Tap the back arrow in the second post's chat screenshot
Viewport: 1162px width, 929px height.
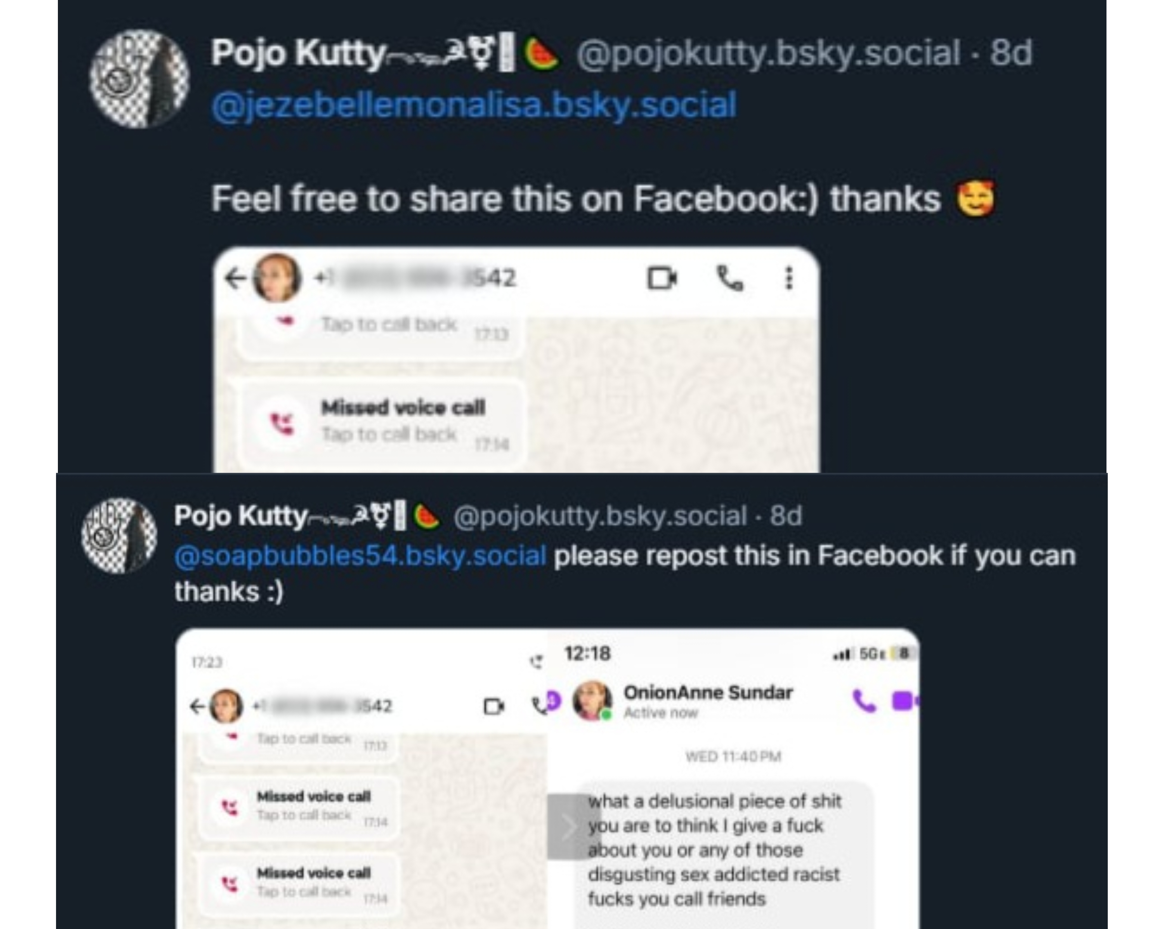[x=197, y=706]
